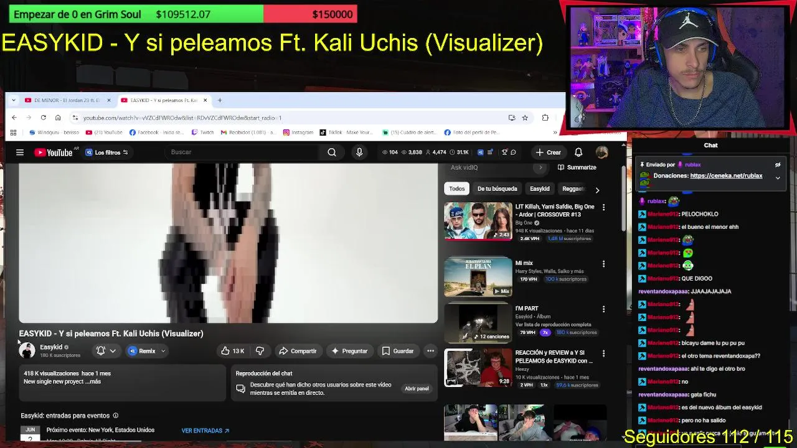Click the vidIQ Summarize button
The width and height of the screenshot is (797, 448).
[577, 167]
